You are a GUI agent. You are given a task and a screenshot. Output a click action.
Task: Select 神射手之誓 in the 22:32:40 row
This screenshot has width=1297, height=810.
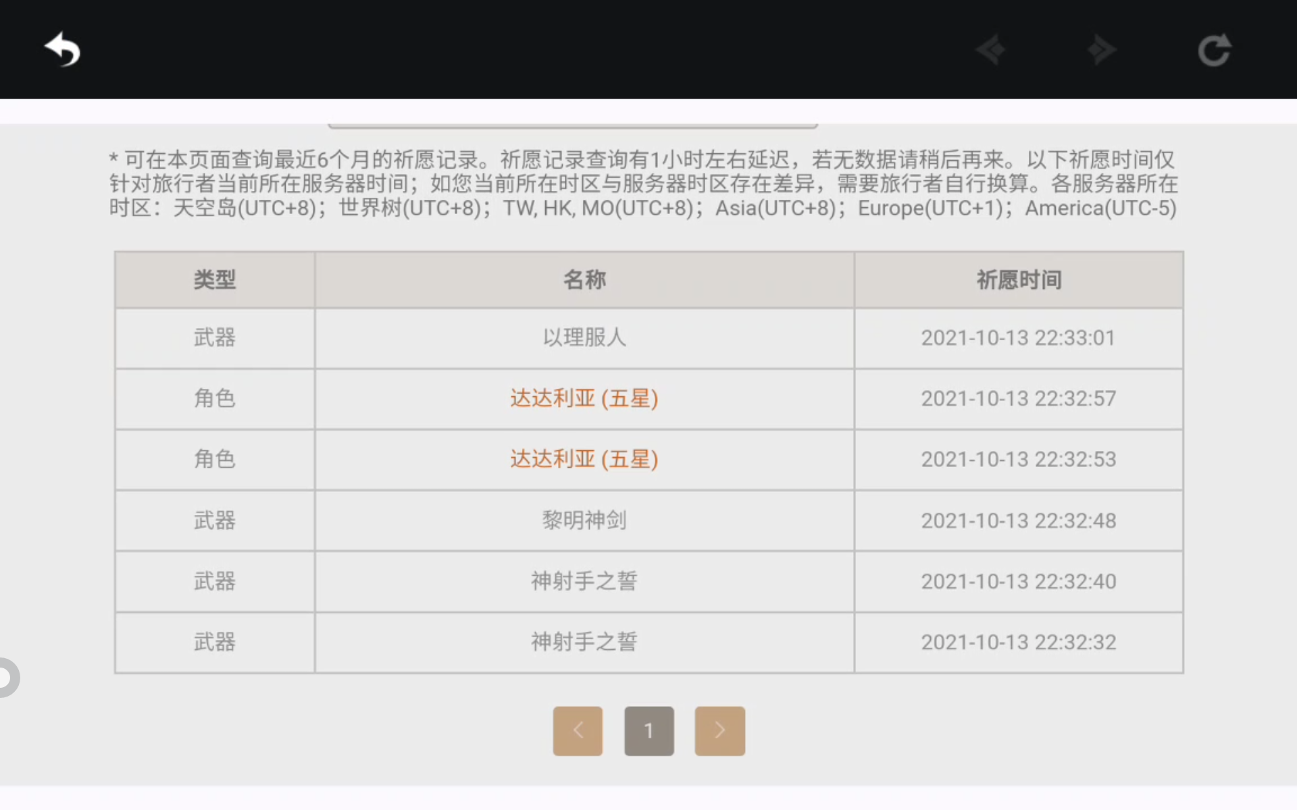click(x=584, y=581)
